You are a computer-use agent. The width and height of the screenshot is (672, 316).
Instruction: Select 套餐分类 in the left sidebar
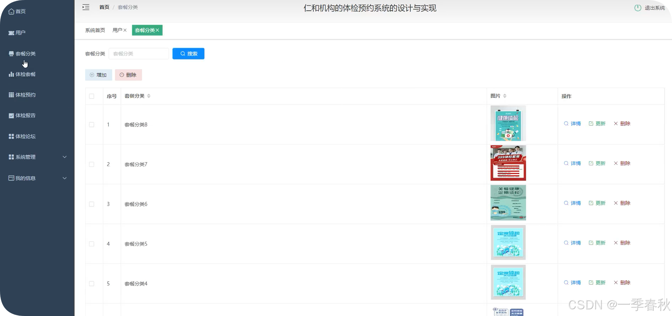point(22,53)
